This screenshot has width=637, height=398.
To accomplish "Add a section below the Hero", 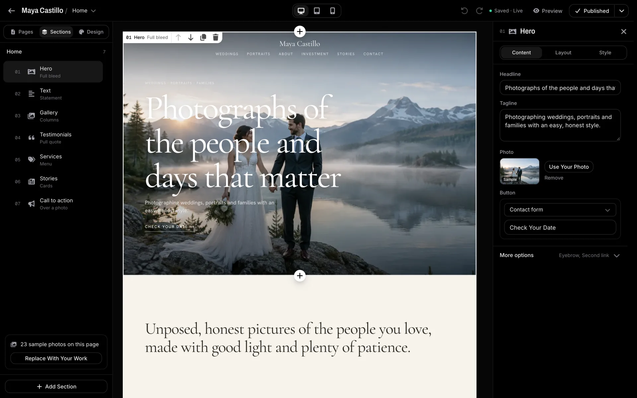I will 300,276.
